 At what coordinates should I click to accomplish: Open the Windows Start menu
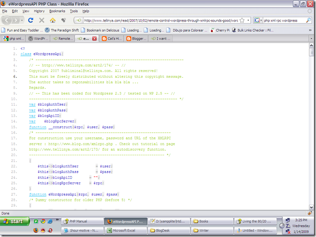click(14, 221)
